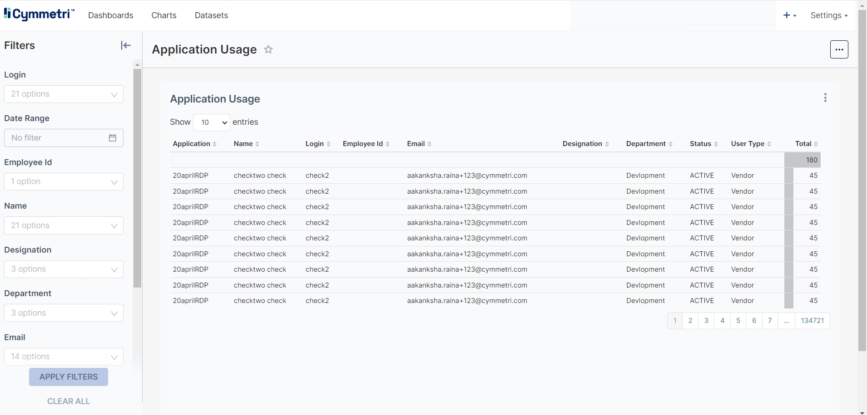
Task: Expand the Login filter dropdown
Action: click(64, 94)
